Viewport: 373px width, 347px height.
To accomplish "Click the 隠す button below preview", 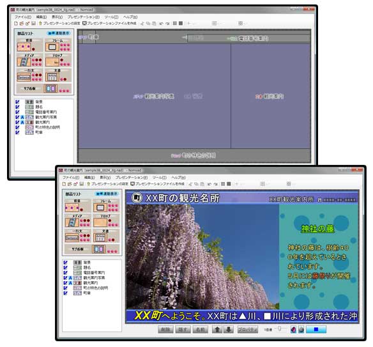I will pyautogui.click(x=183, y=329).
